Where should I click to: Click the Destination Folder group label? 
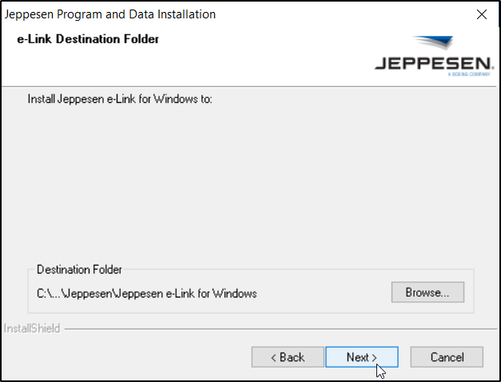[79, 270]
